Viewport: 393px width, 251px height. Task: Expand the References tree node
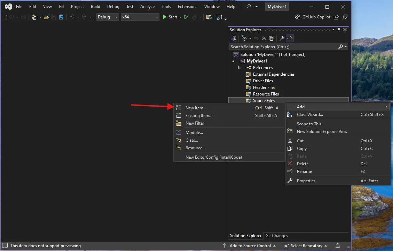pyautogui.click(x=239, y=67)
